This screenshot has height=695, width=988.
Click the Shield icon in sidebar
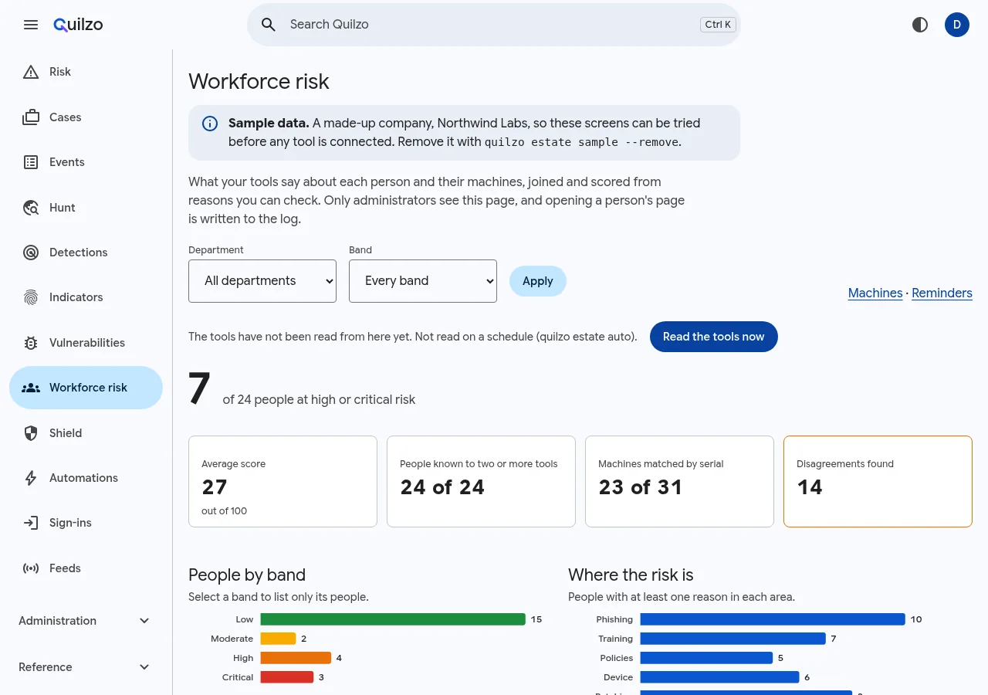pyautogui.click(x=31, y=433)
